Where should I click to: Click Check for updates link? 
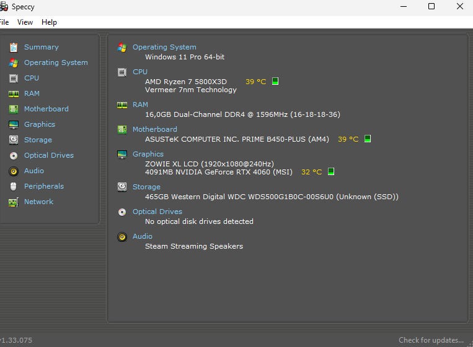click(431, 340)
